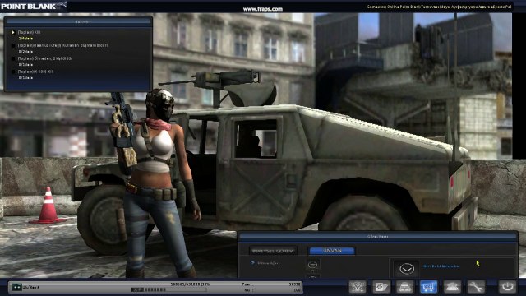526x296 pixels.
Task: Click the power exit icon
Action: click(507, 287)
